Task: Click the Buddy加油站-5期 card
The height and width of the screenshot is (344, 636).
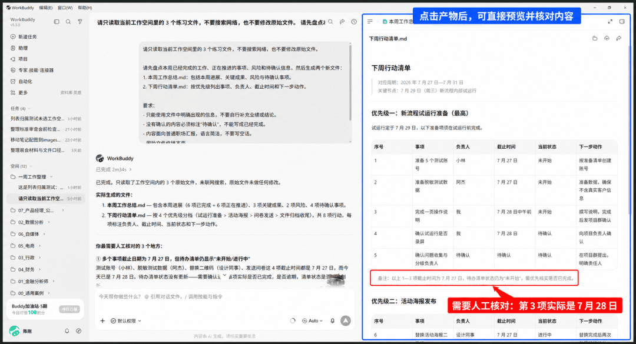Action: pyautogui.click(x=45, y=309)
